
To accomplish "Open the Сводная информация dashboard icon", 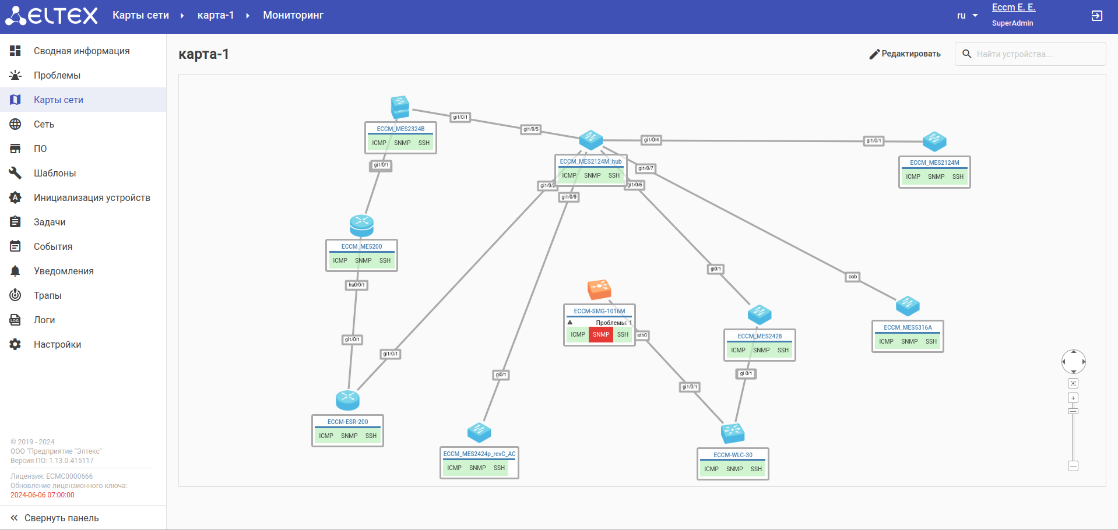I will (x=15, y=51).
